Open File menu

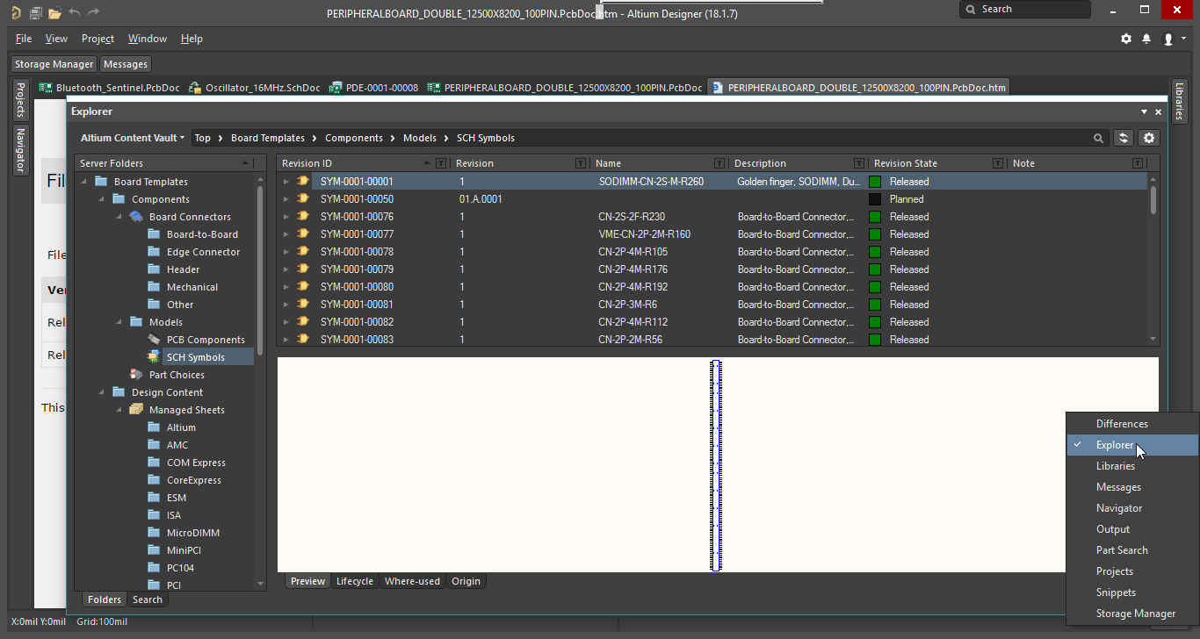(24, 39)
